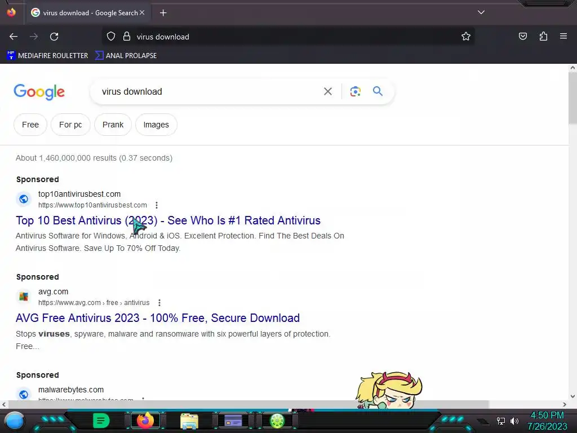
Task: Open the lime icon app in taskbar
Action: pyautogui.click(x=277, y=421)
